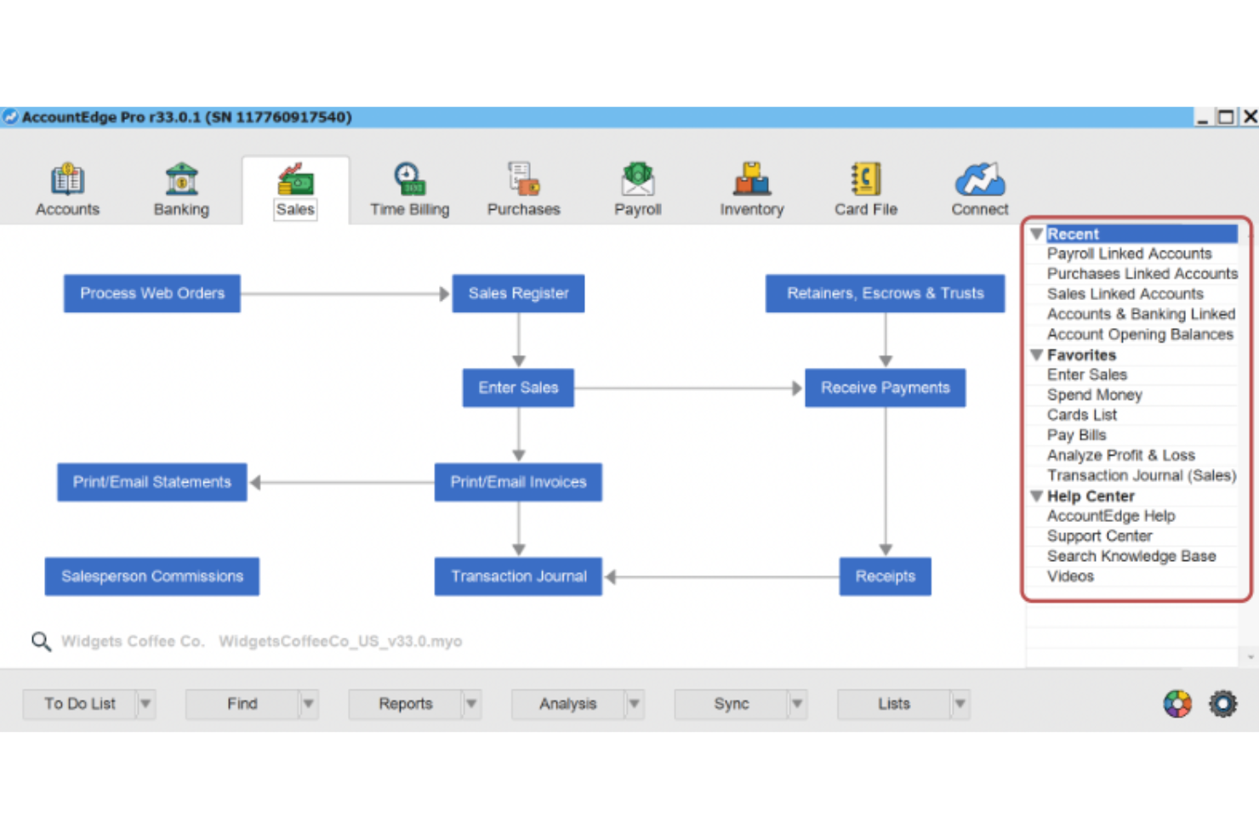Open the color wheel theme icon

1177,704
